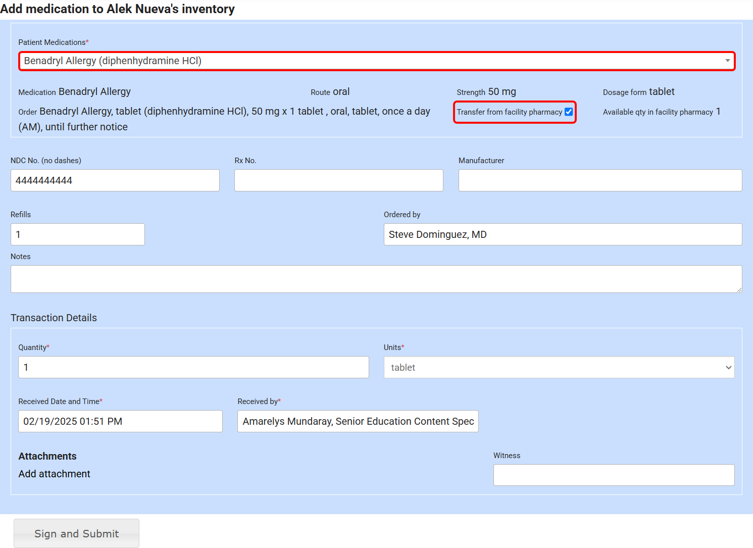The height and width of the screenshot is (548, 753).
Task: Click the Ordered by field
Action: click(563, 234)
